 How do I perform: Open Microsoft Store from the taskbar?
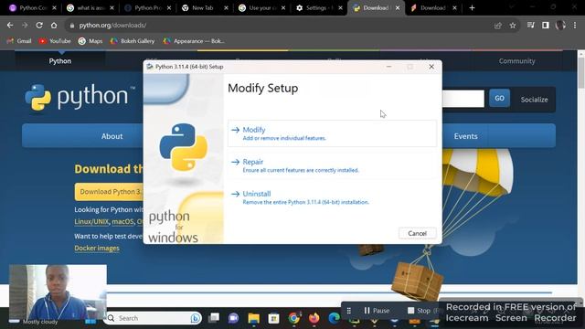point(274,318)
